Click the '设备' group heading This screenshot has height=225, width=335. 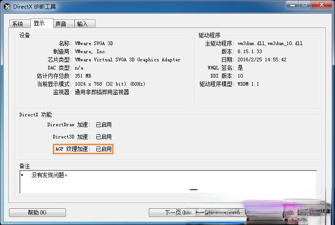pyautogui.click(x=24, y=35)
